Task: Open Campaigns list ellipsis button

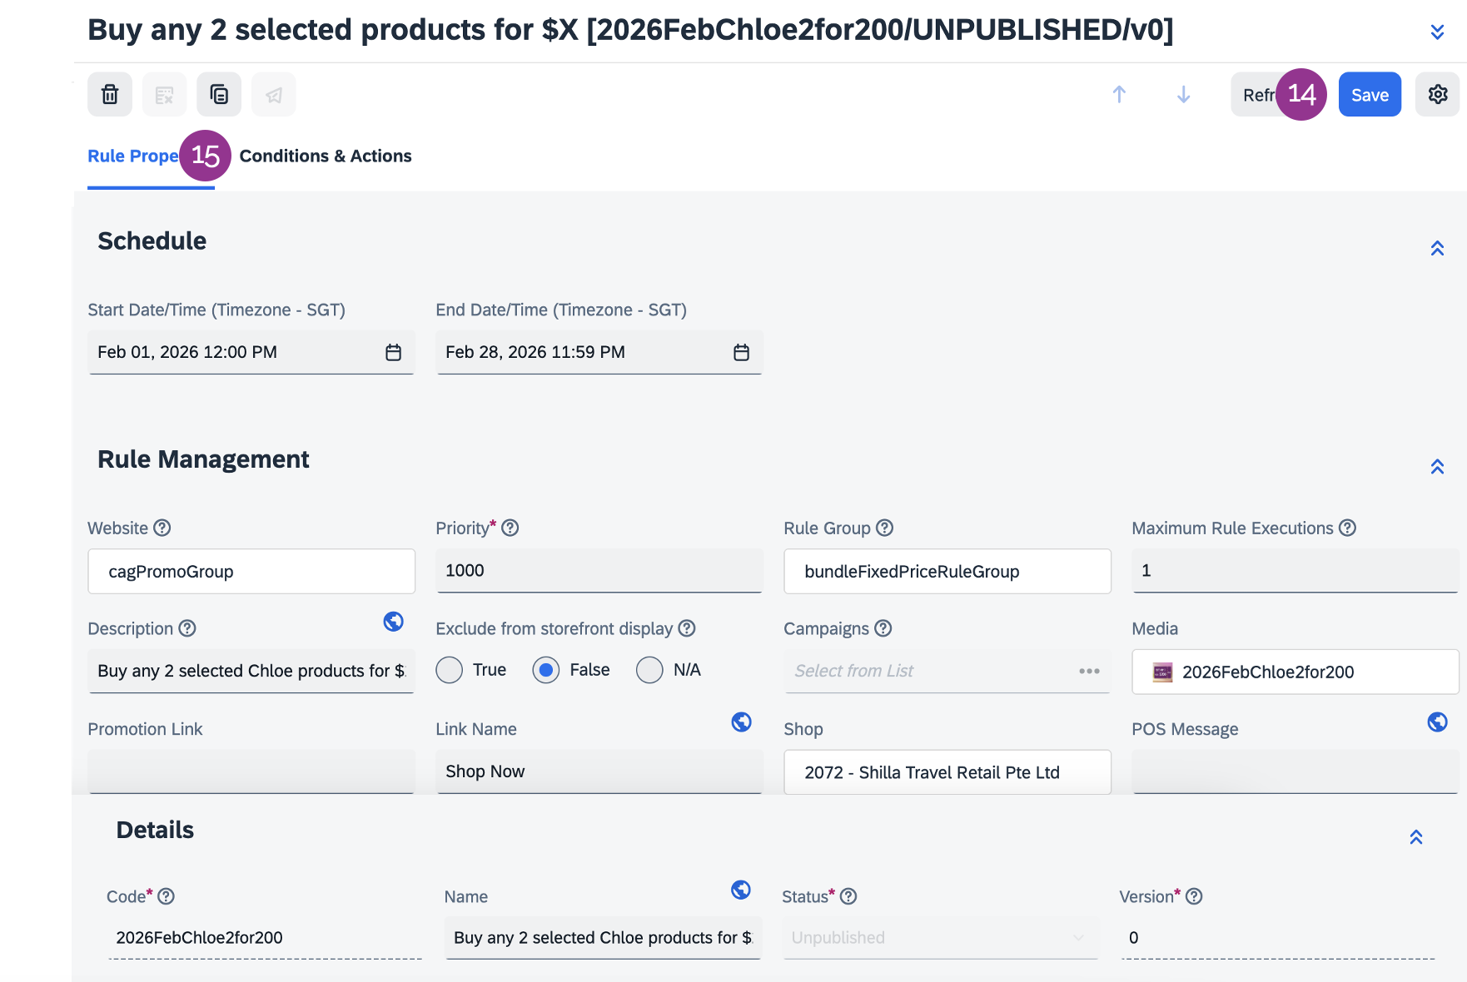Action: tap(1089, 671)
